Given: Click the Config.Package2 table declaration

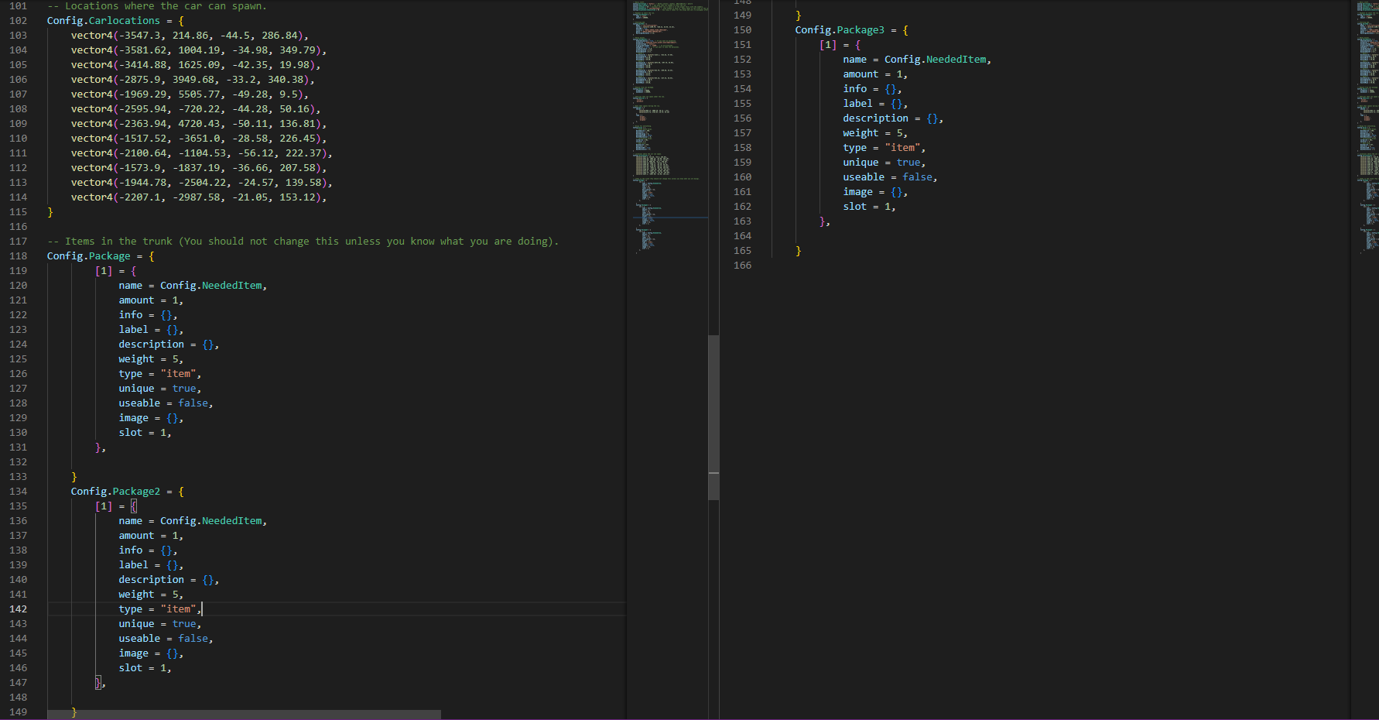Looking at the screenshot, I should tap(115, 492).
